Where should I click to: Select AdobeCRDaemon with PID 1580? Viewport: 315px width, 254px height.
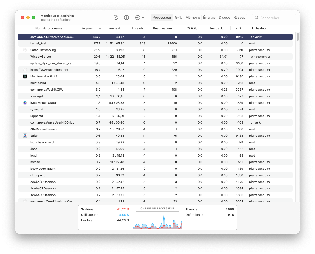155,195
